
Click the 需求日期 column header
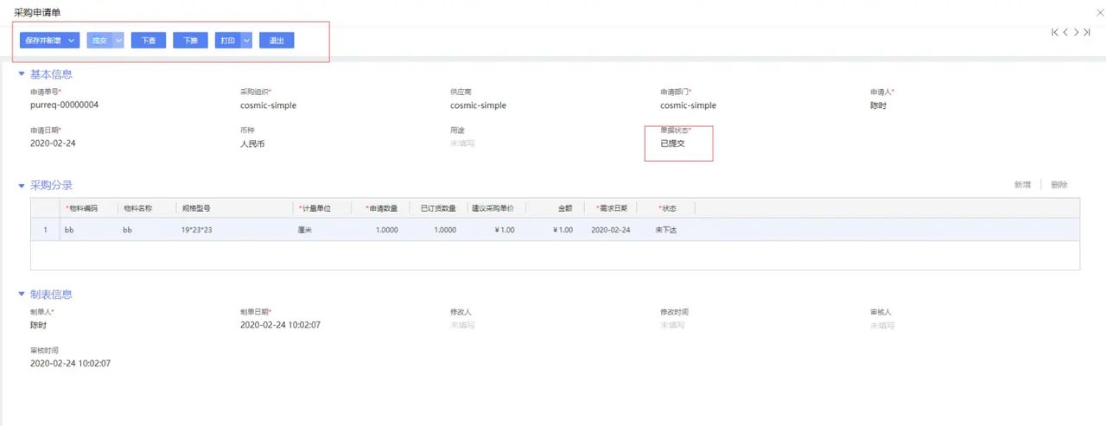click(612, 208)
